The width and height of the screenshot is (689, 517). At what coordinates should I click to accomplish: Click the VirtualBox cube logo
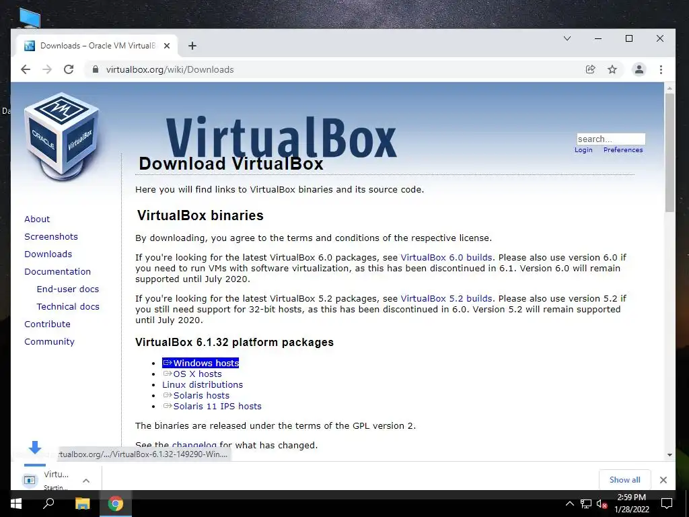tap(62, 136)
